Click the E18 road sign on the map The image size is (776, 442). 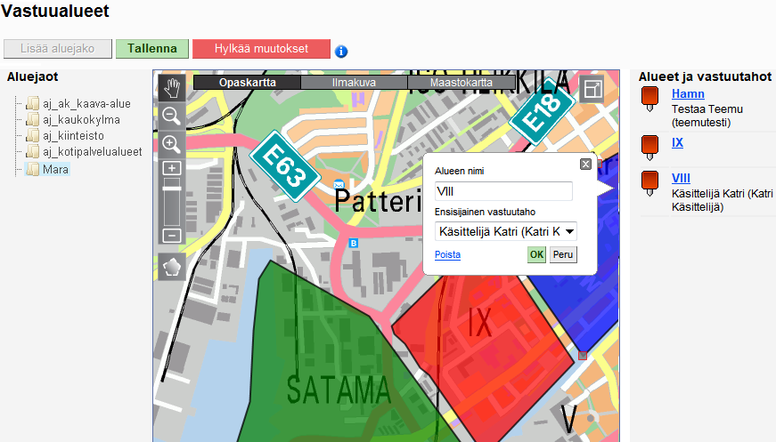pos(543,111)
